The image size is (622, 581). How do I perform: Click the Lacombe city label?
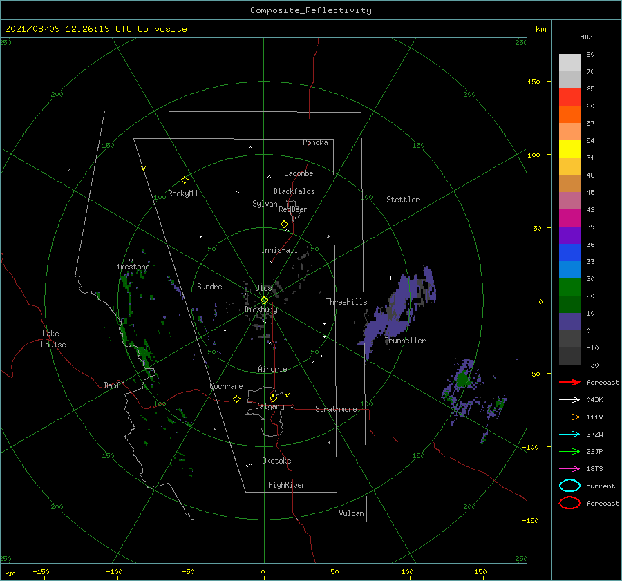[x=299, y=173]
